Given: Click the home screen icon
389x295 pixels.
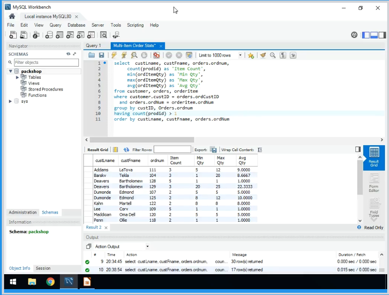Looking at the screenshot, I should point(12,16).
